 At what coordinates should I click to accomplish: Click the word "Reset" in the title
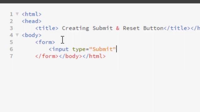(131, 28)
